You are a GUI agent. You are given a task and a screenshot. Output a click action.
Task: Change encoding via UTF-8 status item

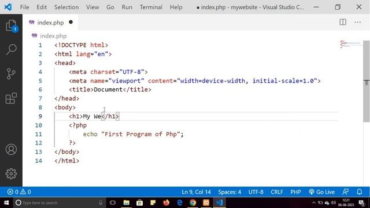point(256,192)
